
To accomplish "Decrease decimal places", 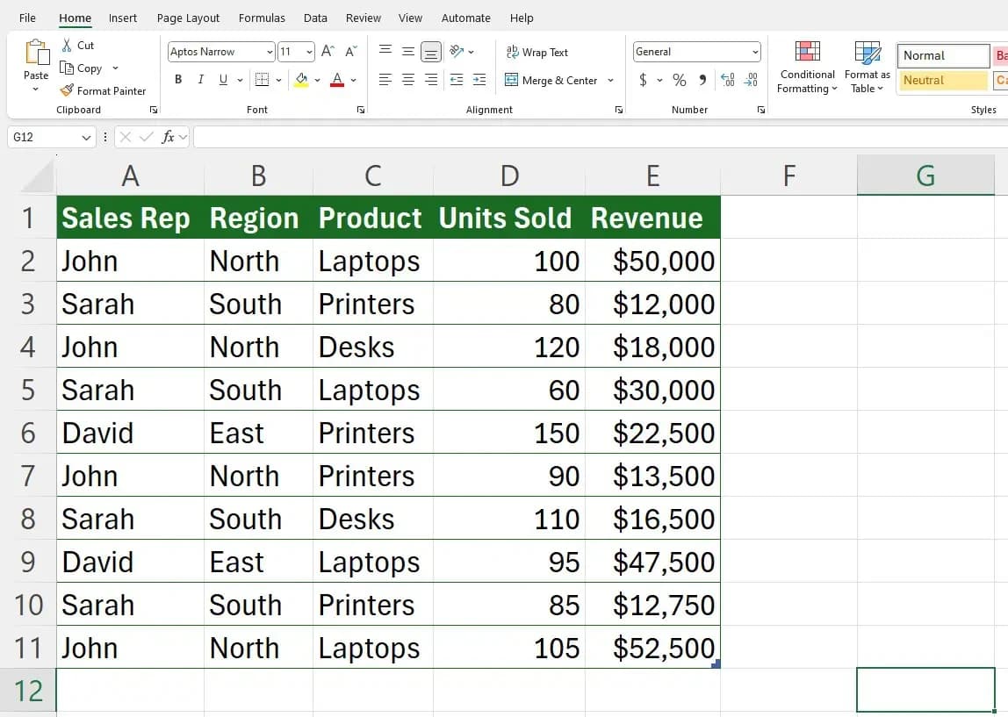I will 751,80.
